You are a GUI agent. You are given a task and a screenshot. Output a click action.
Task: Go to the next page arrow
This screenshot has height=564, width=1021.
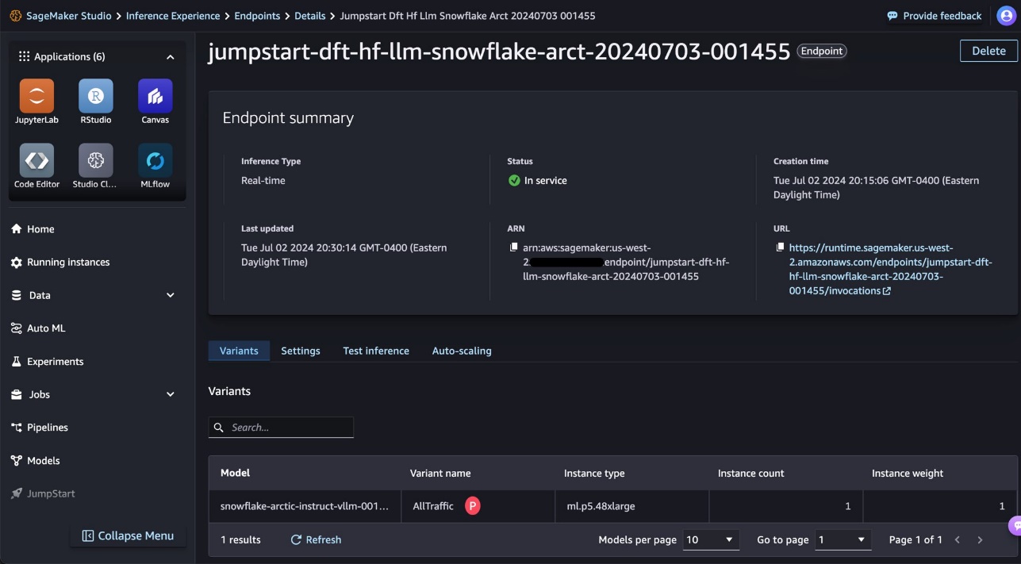click(x=980, y=539)
